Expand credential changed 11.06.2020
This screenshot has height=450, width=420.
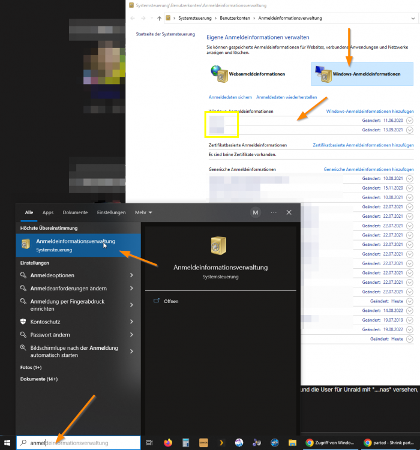click(x=410, y=121)
